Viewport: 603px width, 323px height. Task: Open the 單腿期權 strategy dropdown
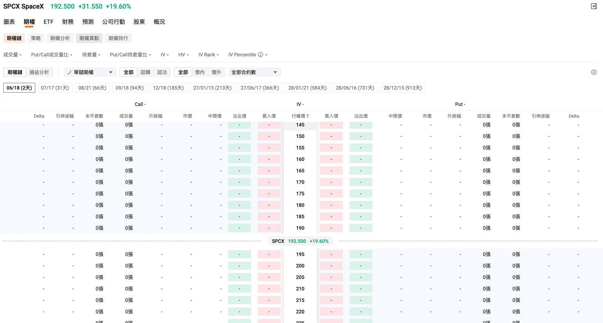click(x=90, y=72)
